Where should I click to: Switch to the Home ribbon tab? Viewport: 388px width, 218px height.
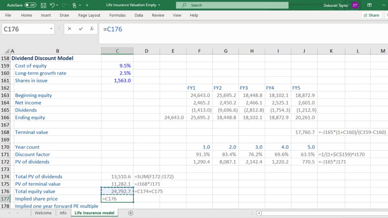[x=27, y=15]
